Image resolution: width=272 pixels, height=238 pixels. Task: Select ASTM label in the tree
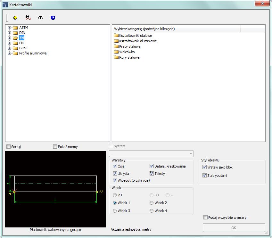(x=24, y=28)
